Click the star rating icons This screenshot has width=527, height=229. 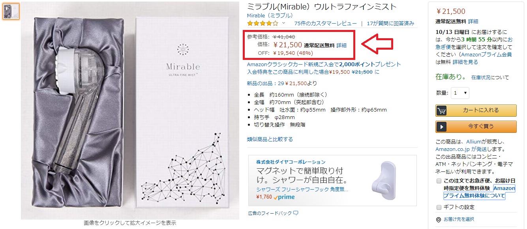[263, 24]
